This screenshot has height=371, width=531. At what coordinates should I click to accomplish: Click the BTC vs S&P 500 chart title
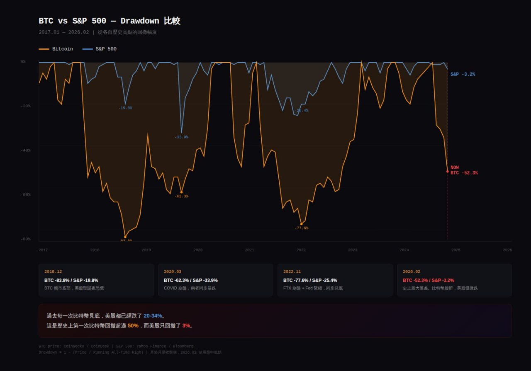[x=110, y=21]
